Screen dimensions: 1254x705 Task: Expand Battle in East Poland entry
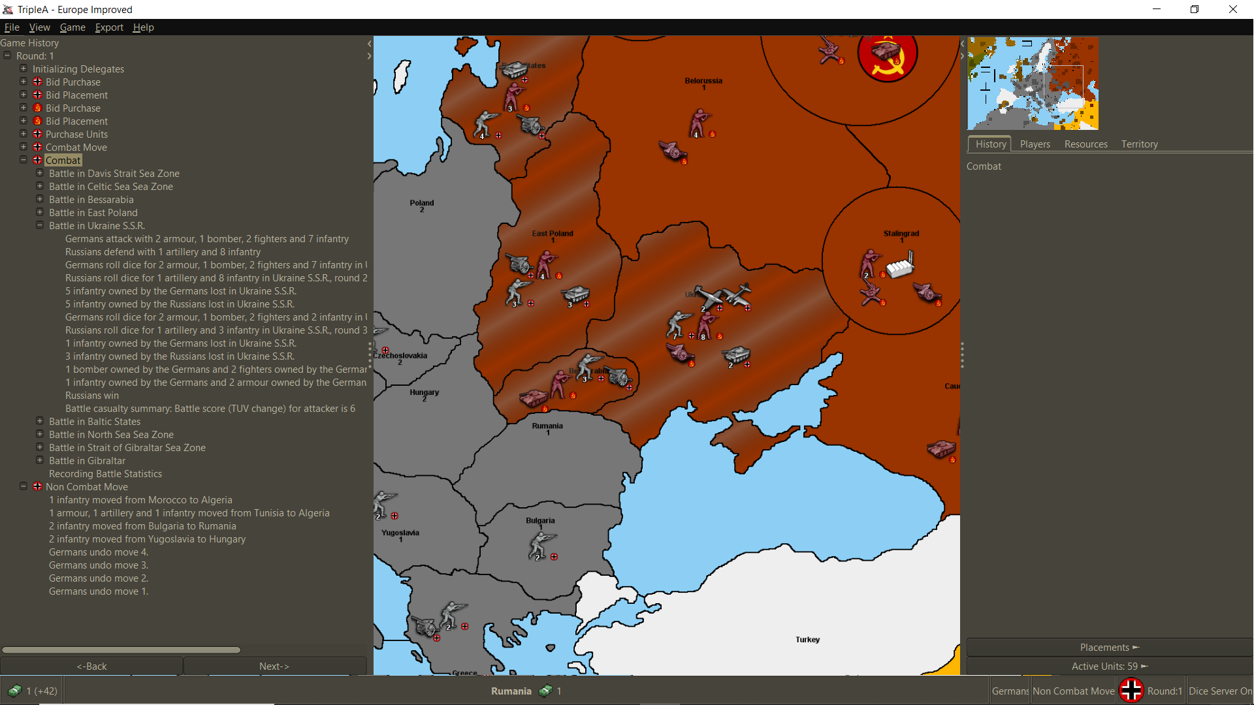coord(40,212)
